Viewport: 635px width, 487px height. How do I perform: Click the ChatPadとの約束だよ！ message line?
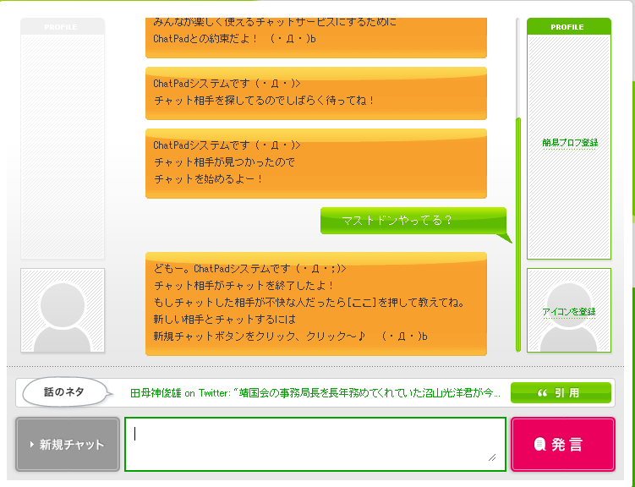point(234,39)
